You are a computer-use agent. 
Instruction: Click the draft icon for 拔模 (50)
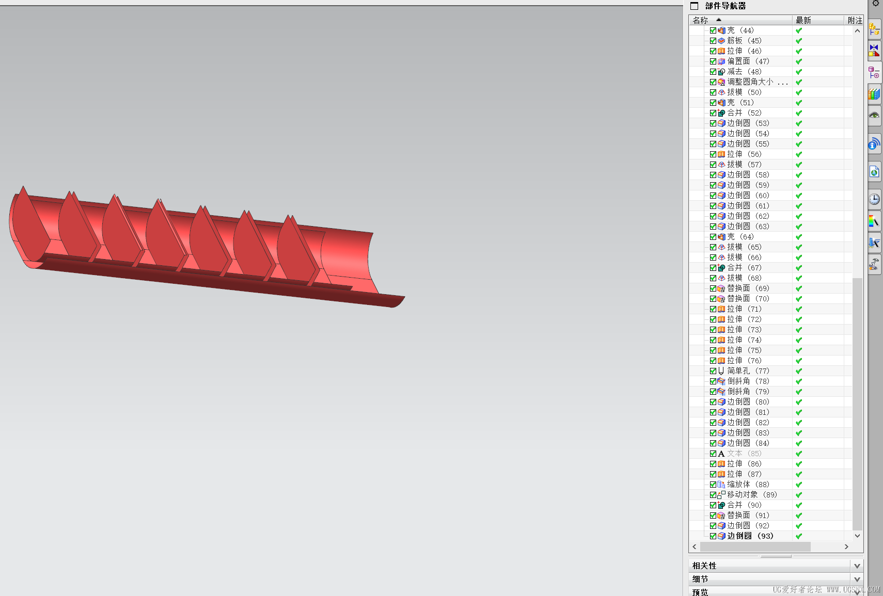point(721,92)
